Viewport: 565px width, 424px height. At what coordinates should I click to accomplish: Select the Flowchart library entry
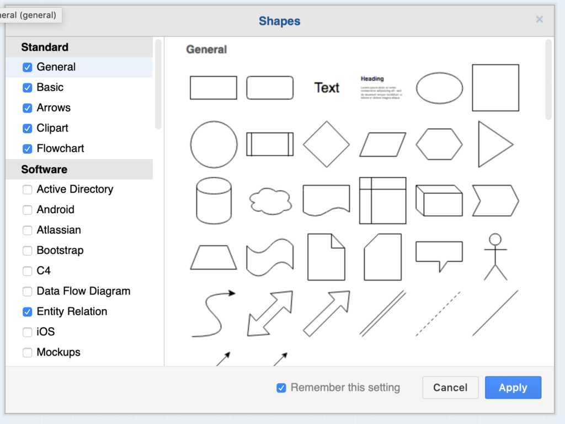click(60, 149)
